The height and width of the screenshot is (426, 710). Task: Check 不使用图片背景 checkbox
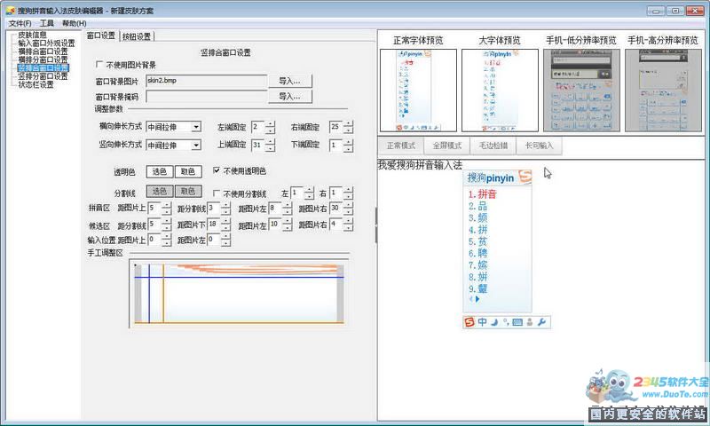tap(99, 65)
